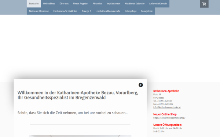Click the 'Mo–Fr 8–12 Uhr' hours line
The width and height of the screenshot is (220, 137).
[x=168, y=128]
